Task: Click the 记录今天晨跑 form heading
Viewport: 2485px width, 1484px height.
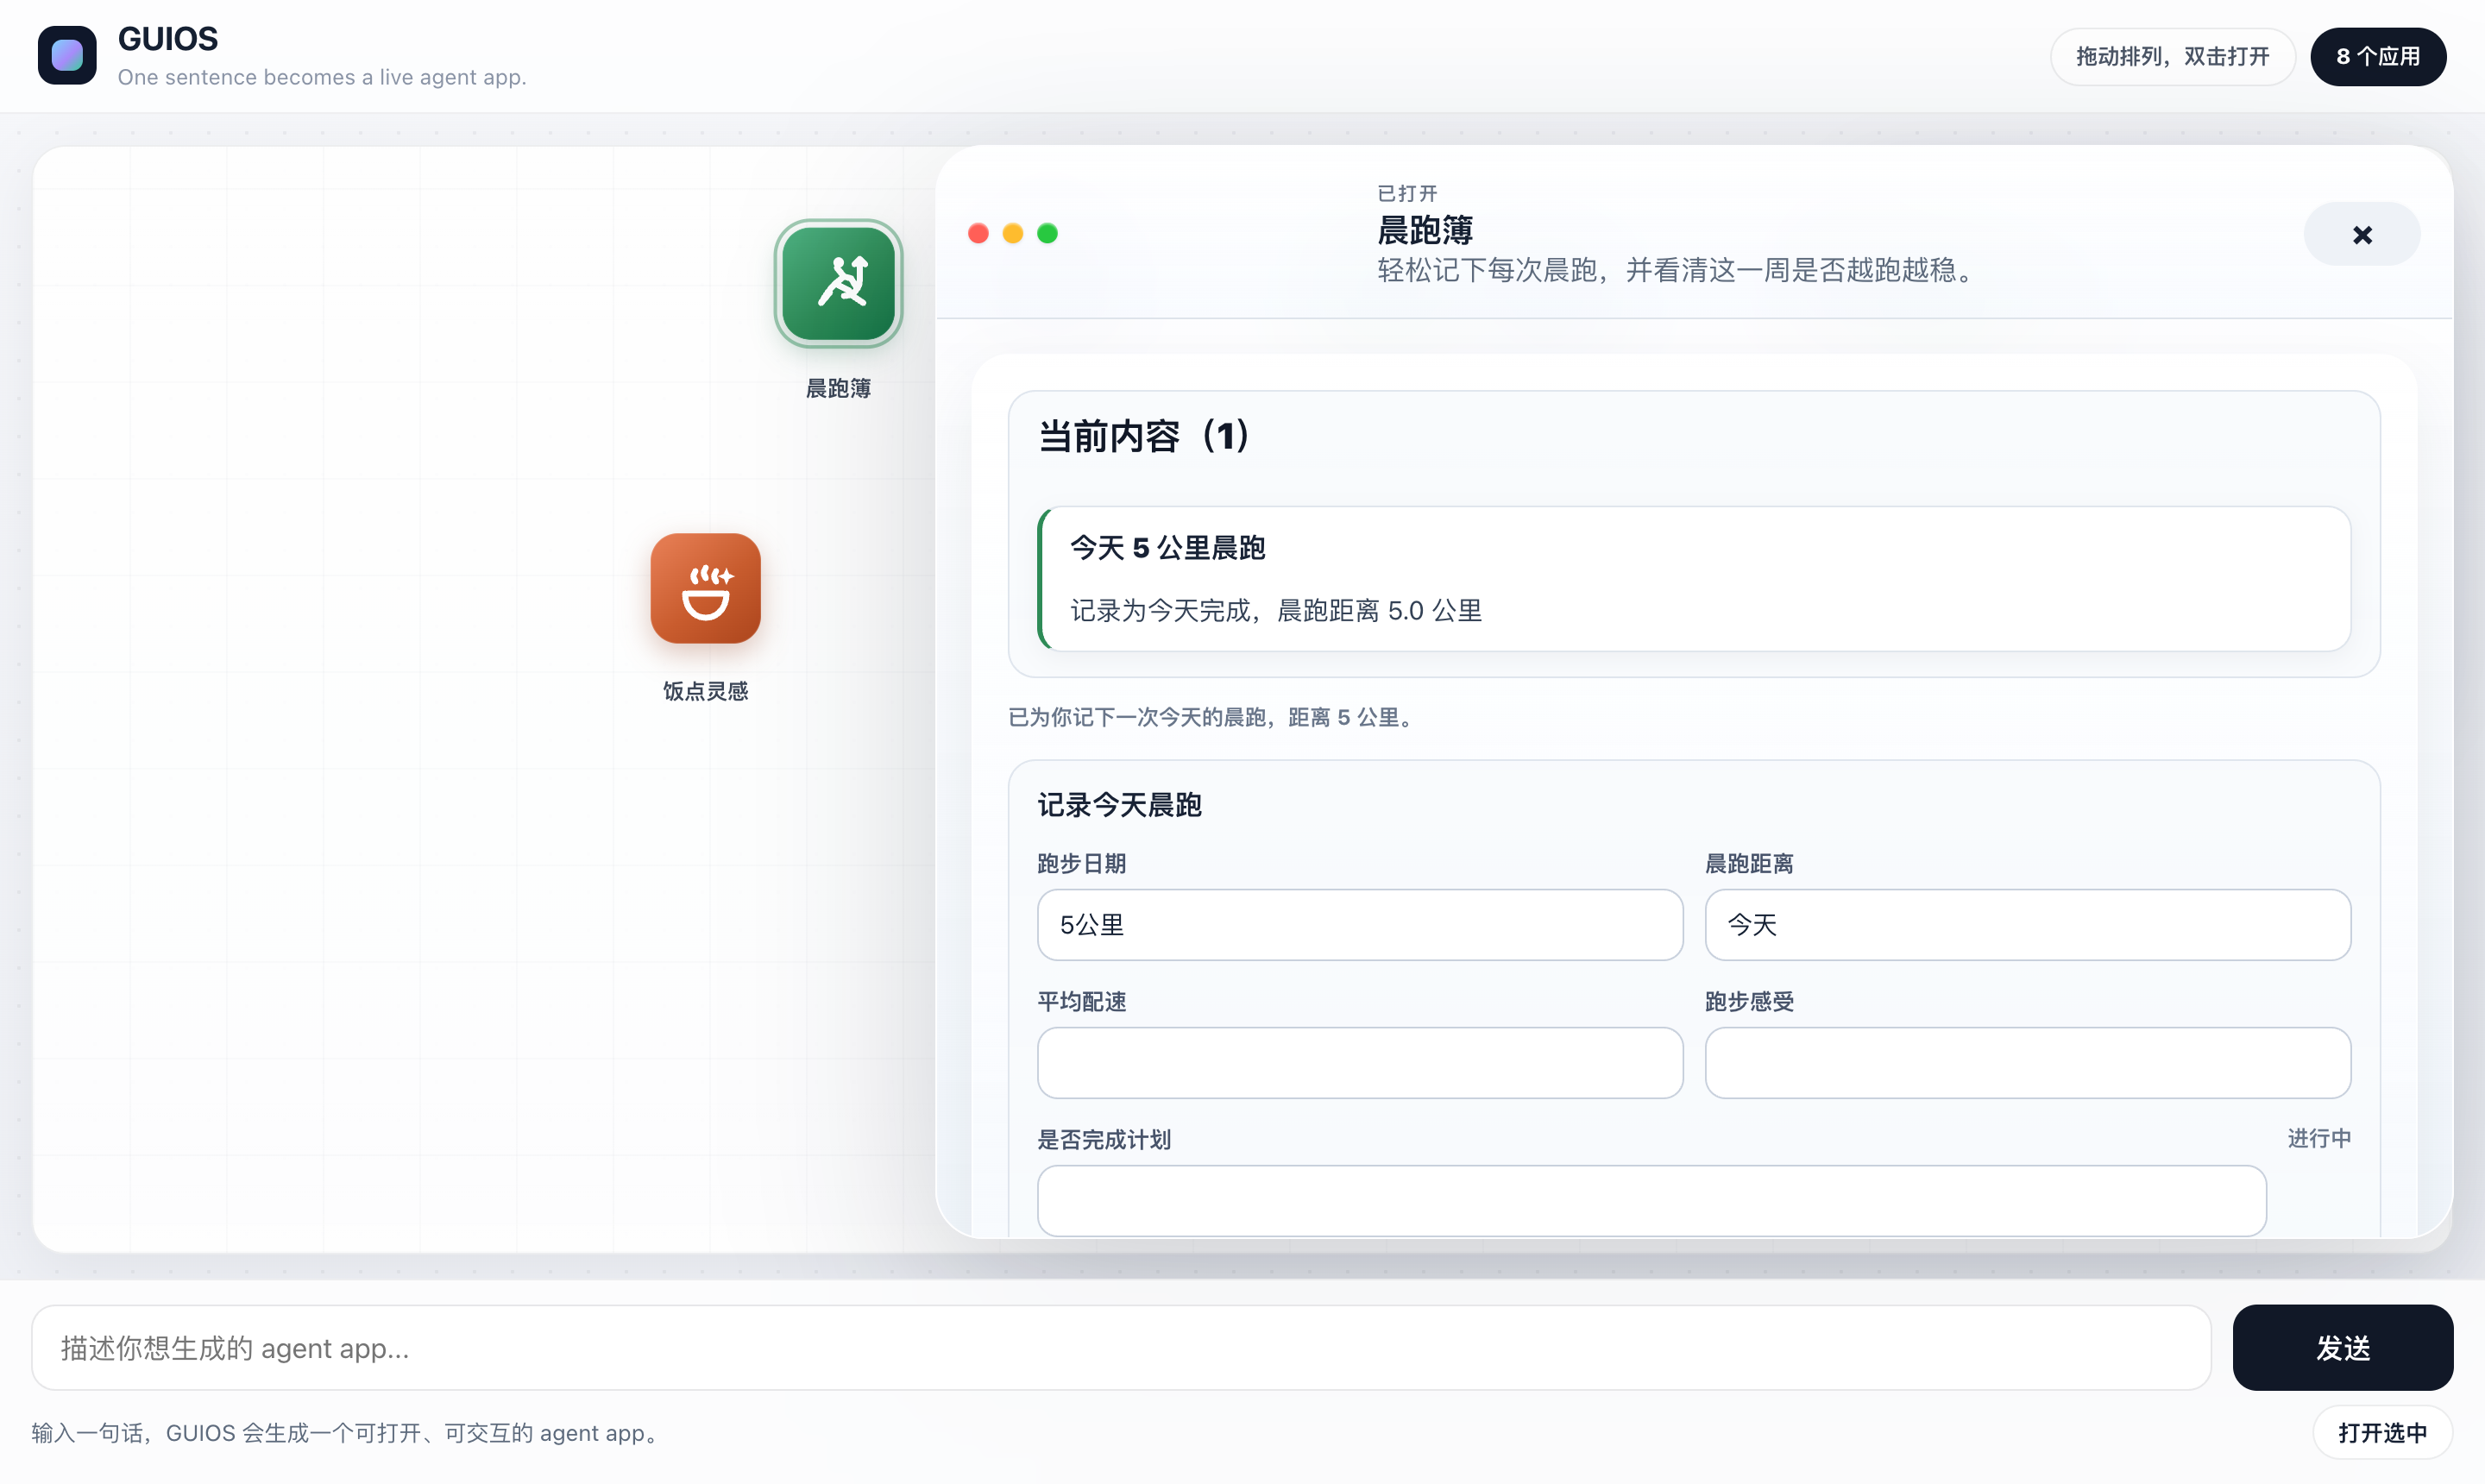Action: tap(1119, 805)
